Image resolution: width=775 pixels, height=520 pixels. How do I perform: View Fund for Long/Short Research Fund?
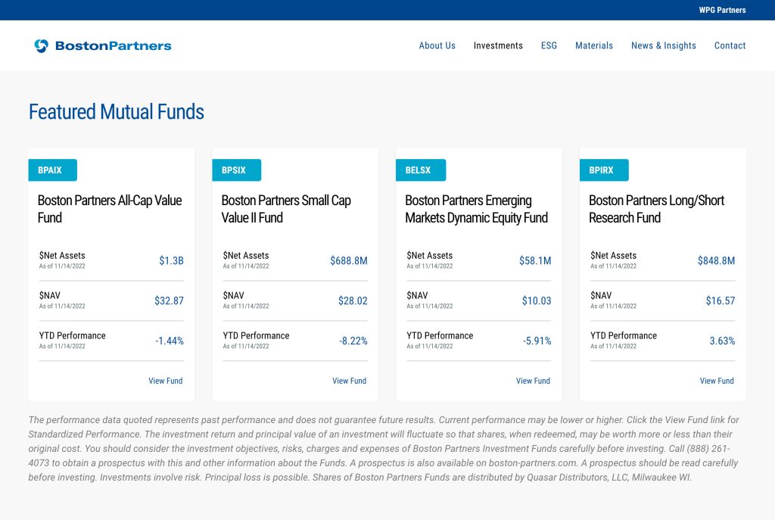pyautogui.click(x=717, y=381)
